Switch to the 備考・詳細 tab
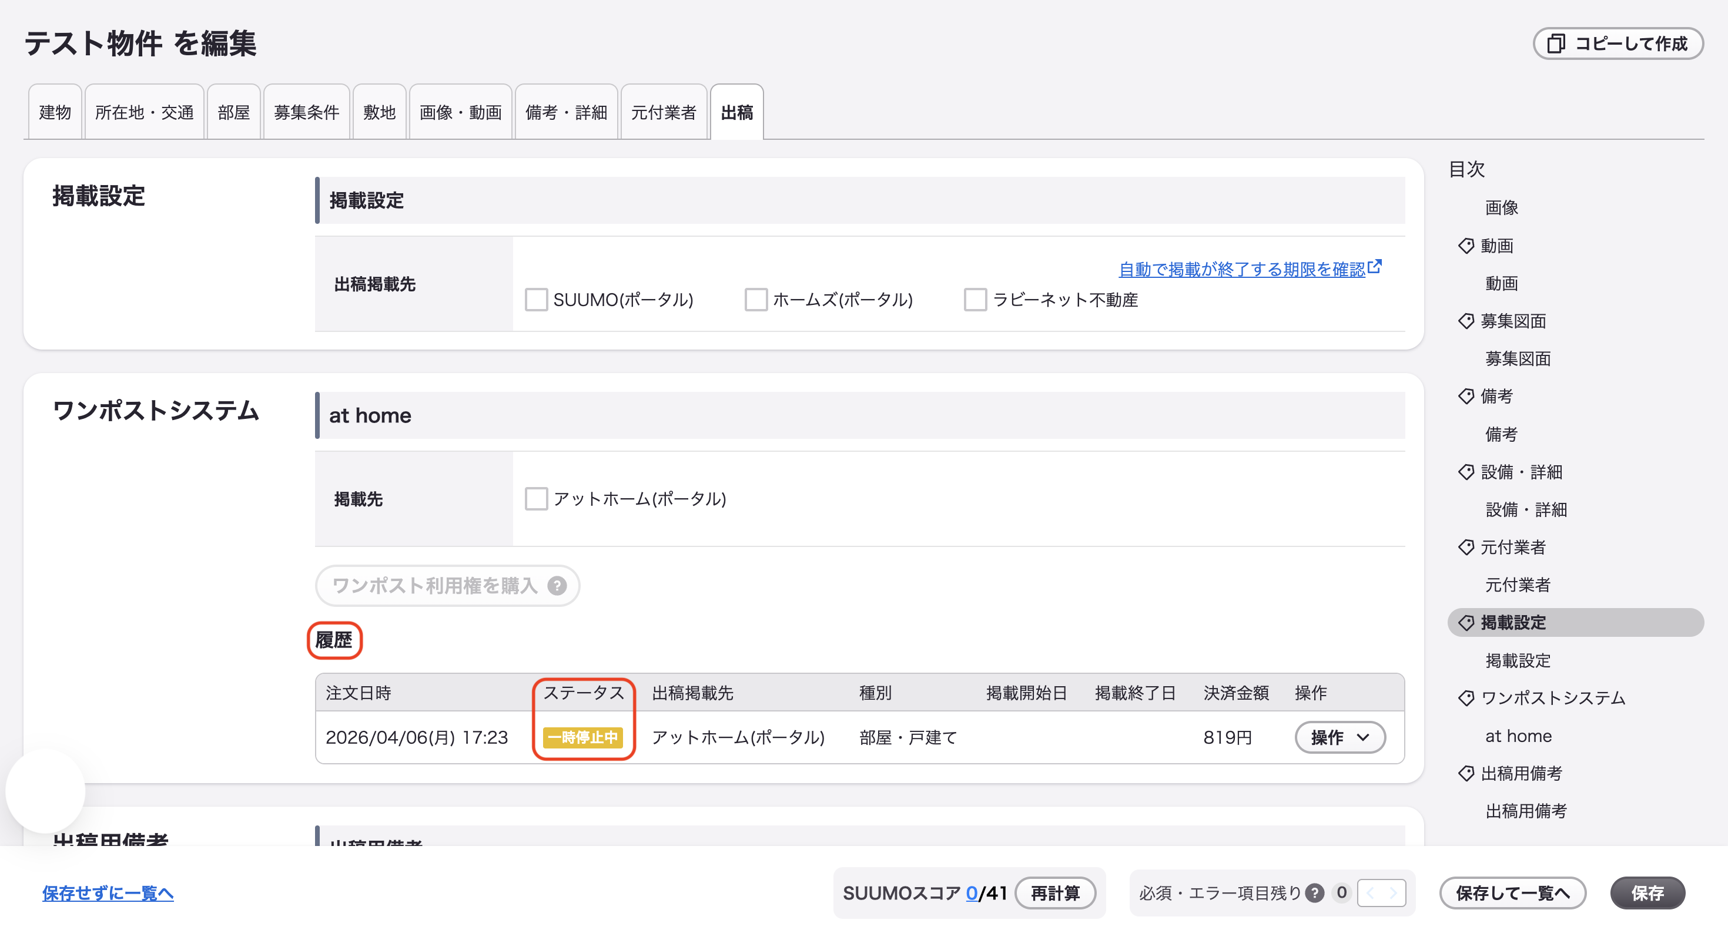The image size is (1728, 940). (x=566, y=112)
